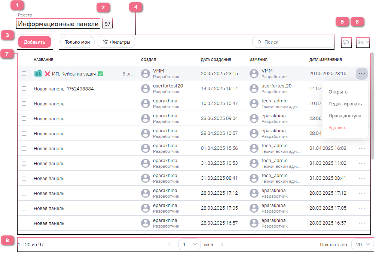Click the previous page arrow in pagination
The height and width of the screenshot is (253, 376).
[x=169, y=244]
